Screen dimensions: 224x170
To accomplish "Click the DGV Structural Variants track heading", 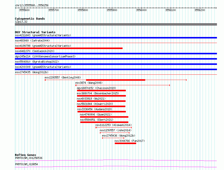I will click(35, 32).
